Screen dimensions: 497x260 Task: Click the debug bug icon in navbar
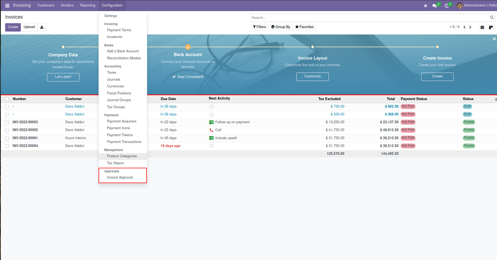pos(425,5)
